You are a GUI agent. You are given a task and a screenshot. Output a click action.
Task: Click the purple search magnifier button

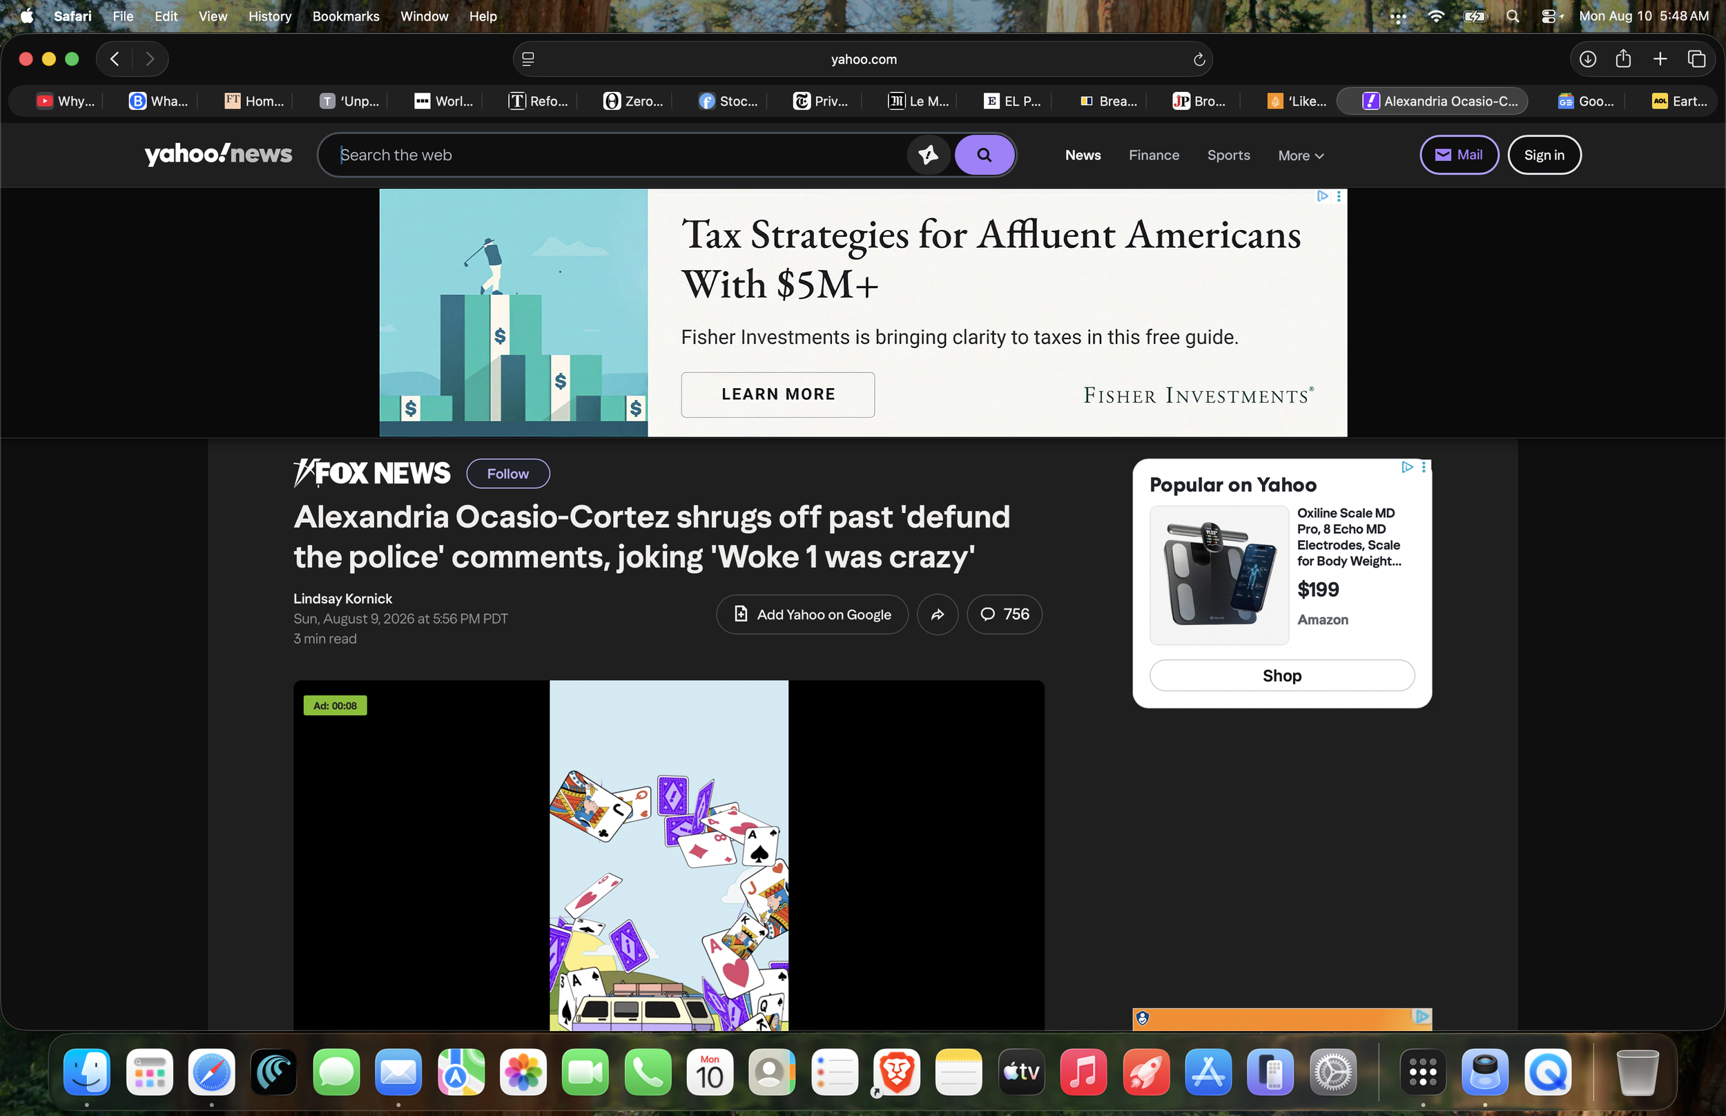click(984, 155)
